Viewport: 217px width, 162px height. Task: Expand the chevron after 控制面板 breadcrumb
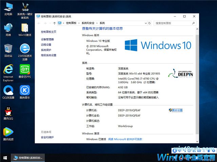pos(79,23)
